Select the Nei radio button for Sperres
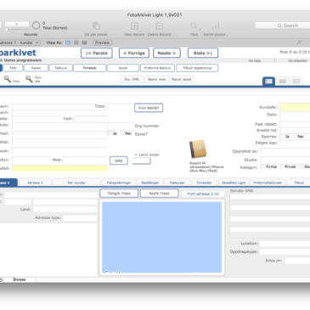Screen dimensions: 310x310 tap(295, 137)
